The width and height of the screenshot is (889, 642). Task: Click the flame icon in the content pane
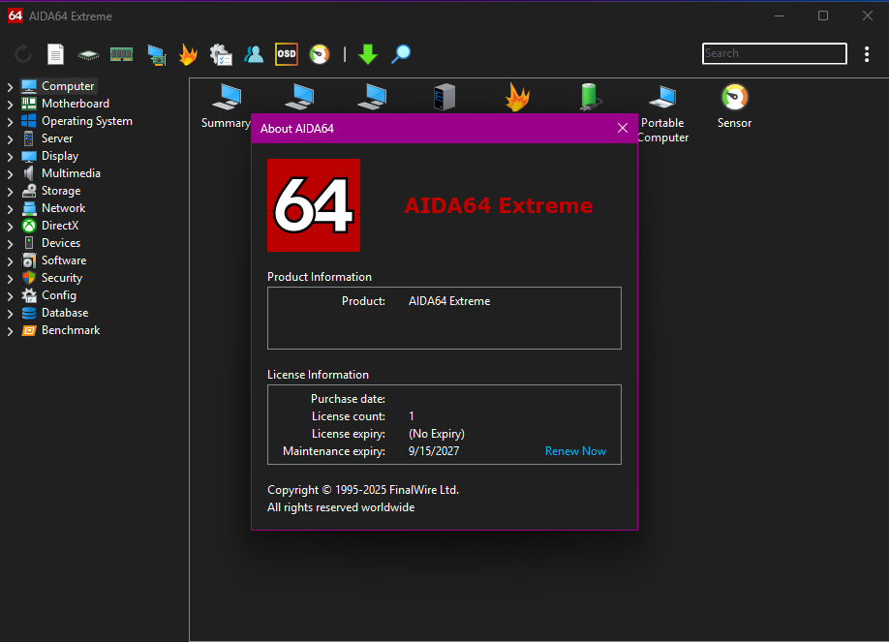click(517, 97)
